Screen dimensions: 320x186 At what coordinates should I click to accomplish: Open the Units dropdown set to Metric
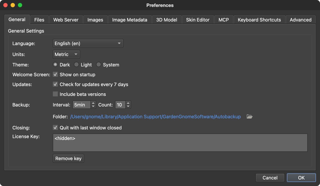click(x=66, y=54)
